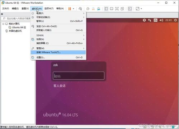Open the stretch guest dropdown arrow
The image size is (179, 129).
[141, 9]
